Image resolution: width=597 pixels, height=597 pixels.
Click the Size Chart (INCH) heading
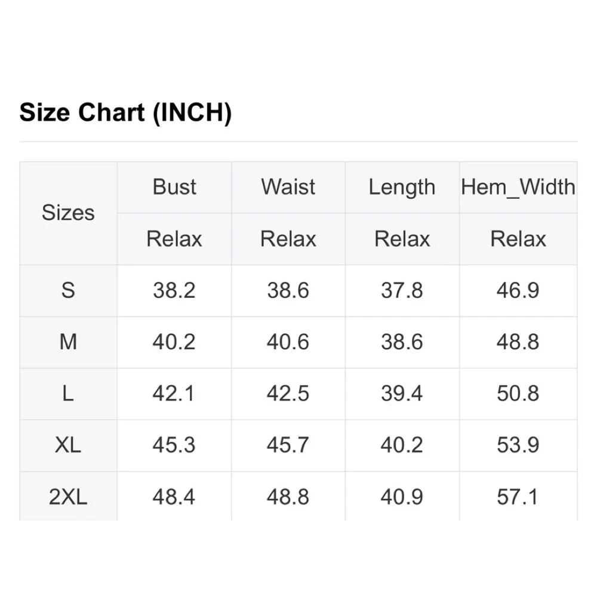[125, 113]
